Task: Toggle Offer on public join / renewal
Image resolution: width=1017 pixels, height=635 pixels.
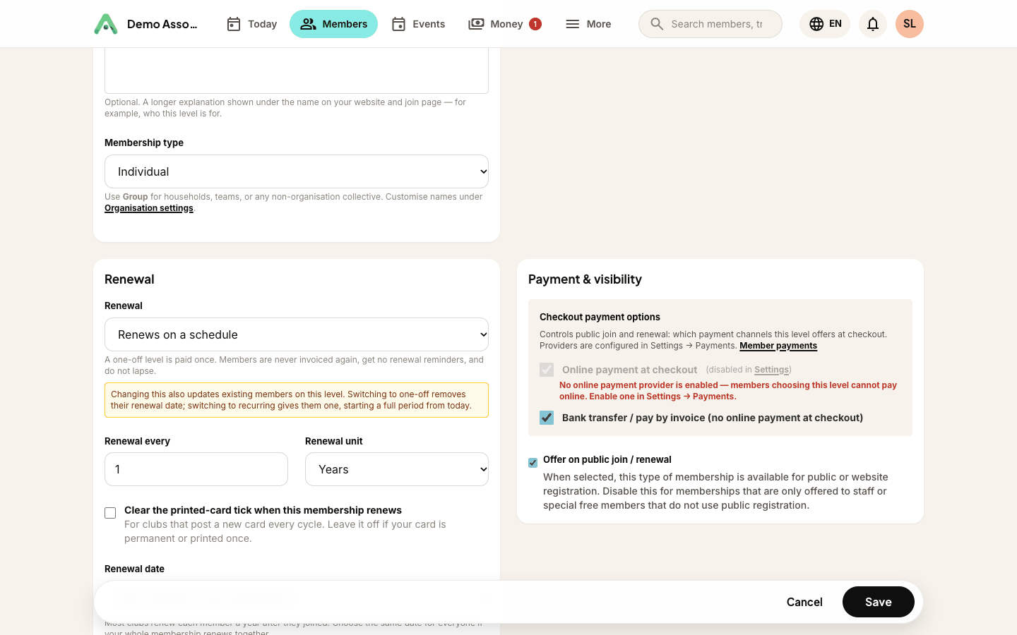Action: 533,463
